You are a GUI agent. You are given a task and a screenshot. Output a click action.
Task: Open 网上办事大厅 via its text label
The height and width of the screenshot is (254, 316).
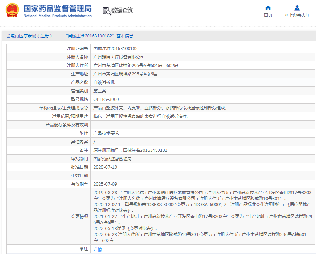(297, 15)
